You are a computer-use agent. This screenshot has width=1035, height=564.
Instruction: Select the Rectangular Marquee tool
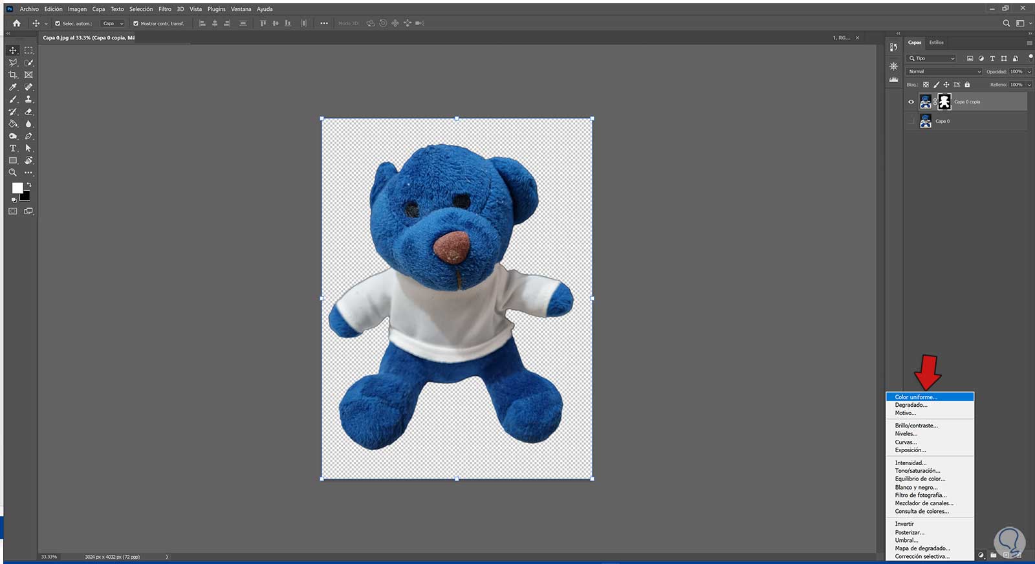[x=28, y=50]
